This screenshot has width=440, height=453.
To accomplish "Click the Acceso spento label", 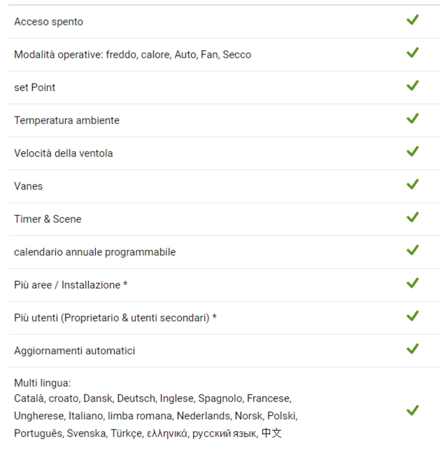I will click(x=48, y=22).
